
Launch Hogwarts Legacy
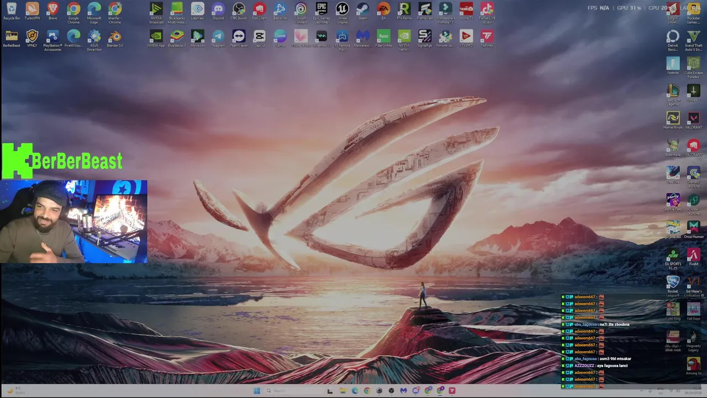pyautogui.click(x=693, y=341)
